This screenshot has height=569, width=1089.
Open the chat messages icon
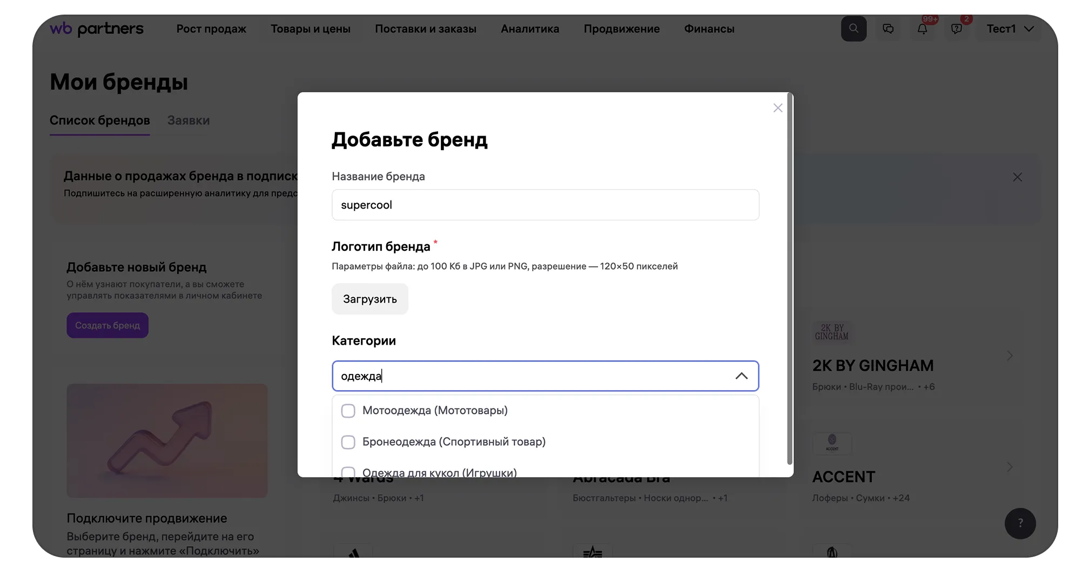[x=888, y=29]
